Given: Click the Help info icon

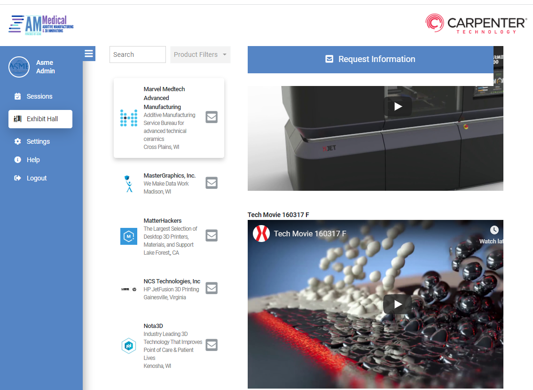Looking at the screenshot, I should click(x=18, y=160).
